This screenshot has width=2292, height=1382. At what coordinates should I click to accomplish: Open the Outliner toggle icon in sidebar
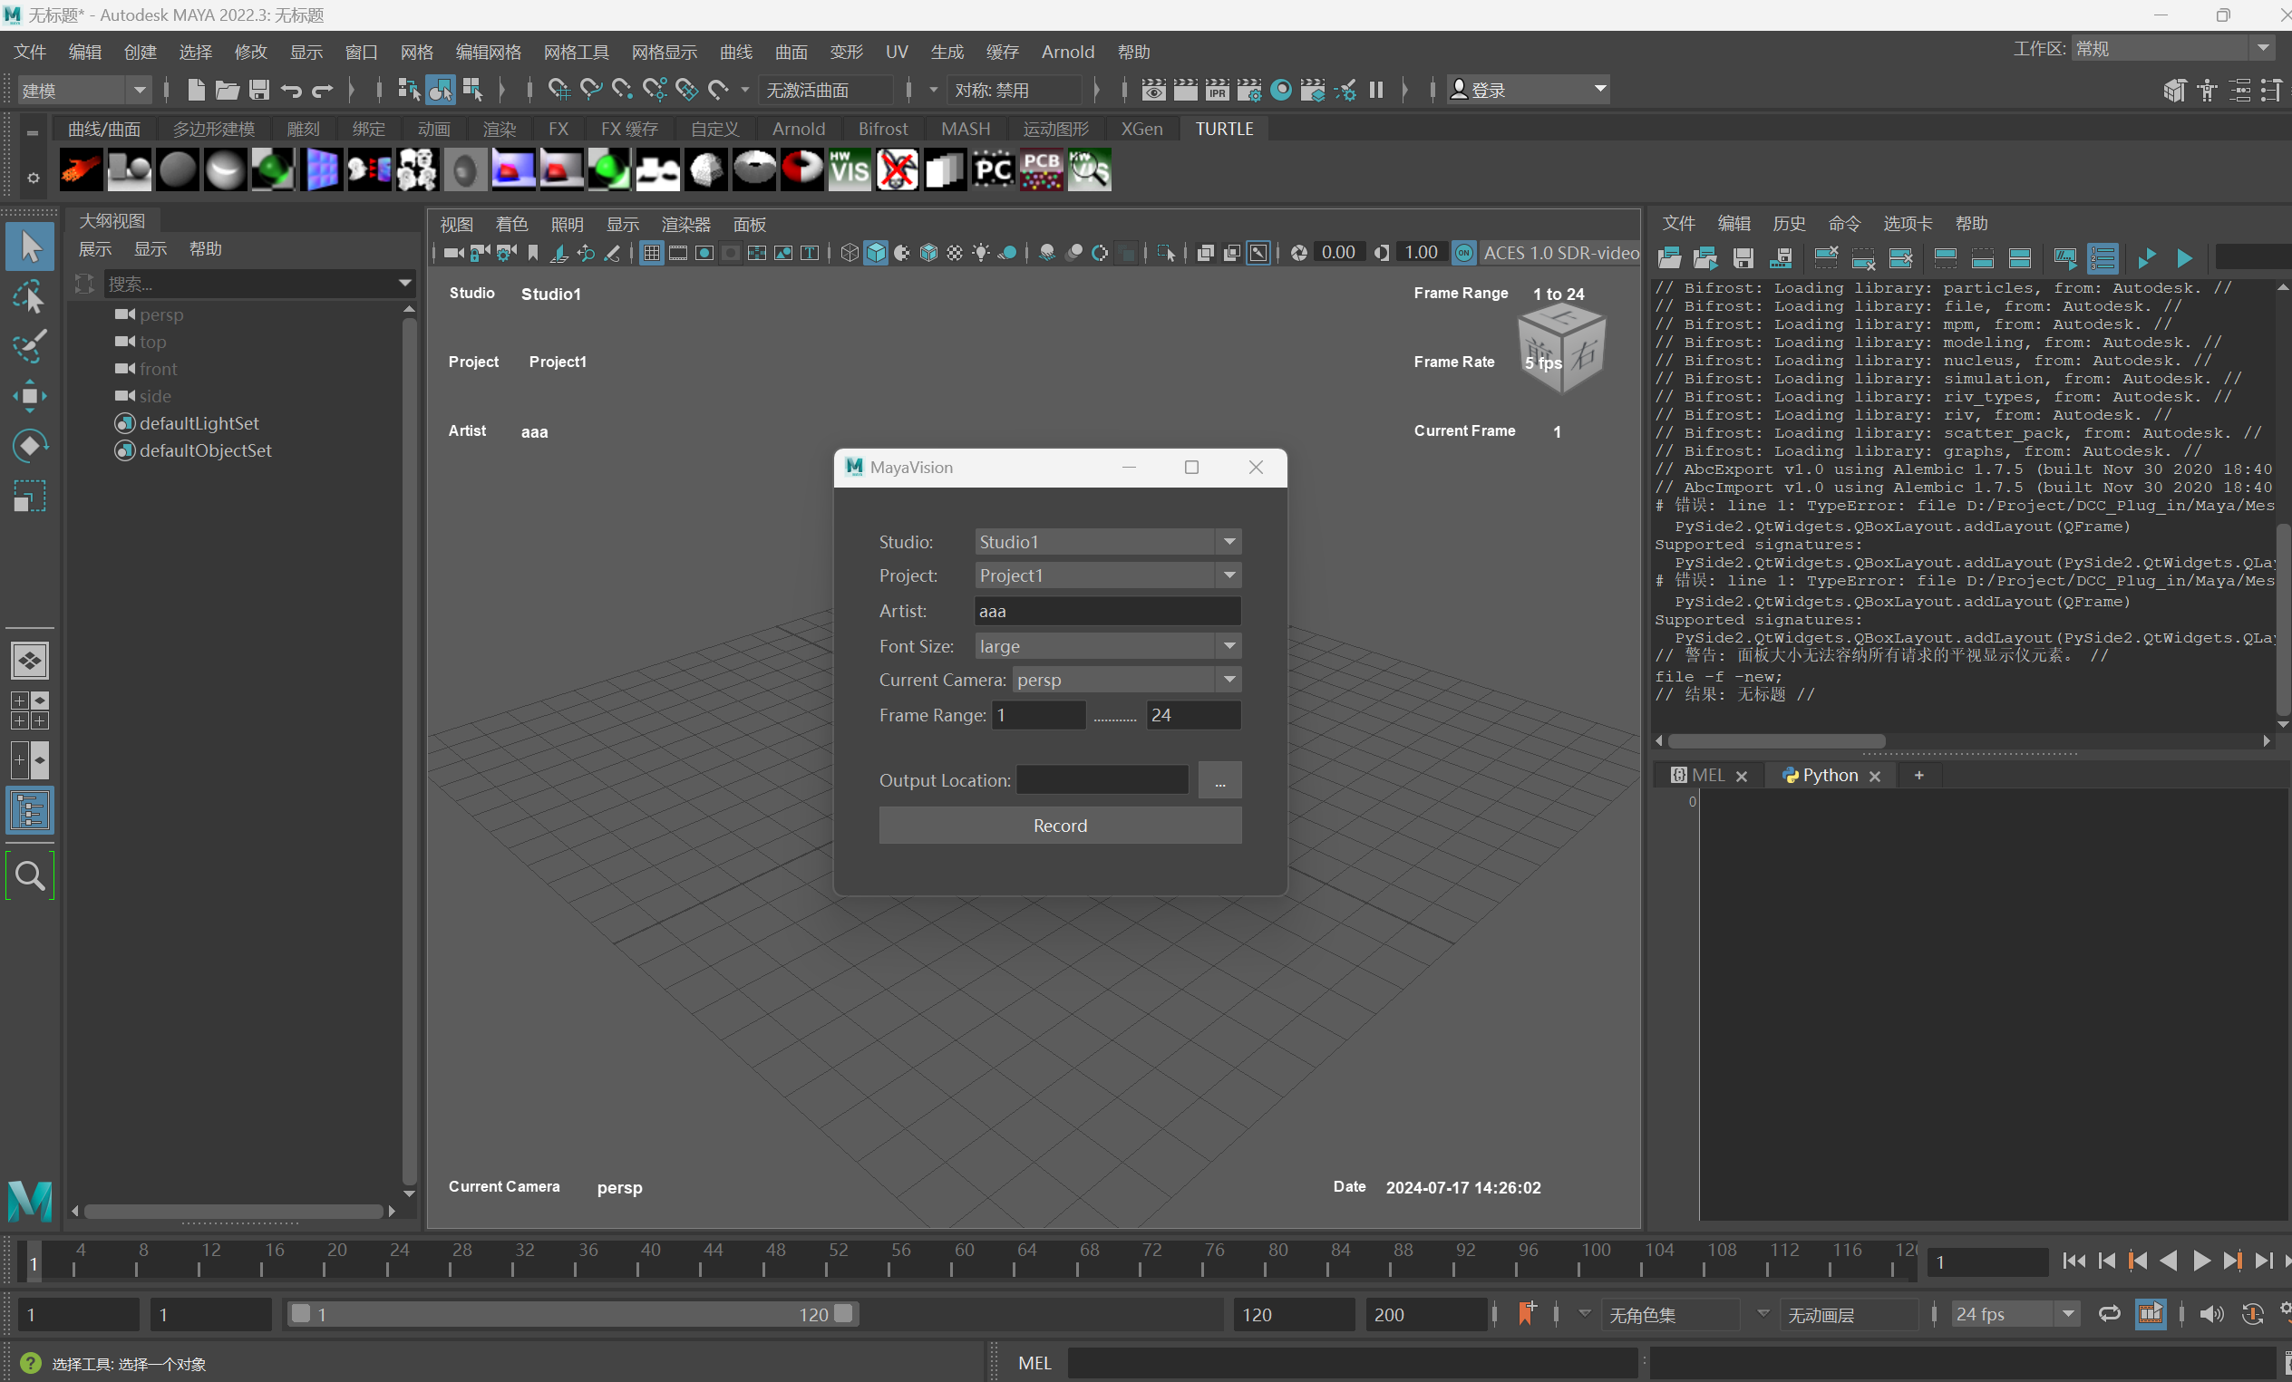click(x=30, y=811)
